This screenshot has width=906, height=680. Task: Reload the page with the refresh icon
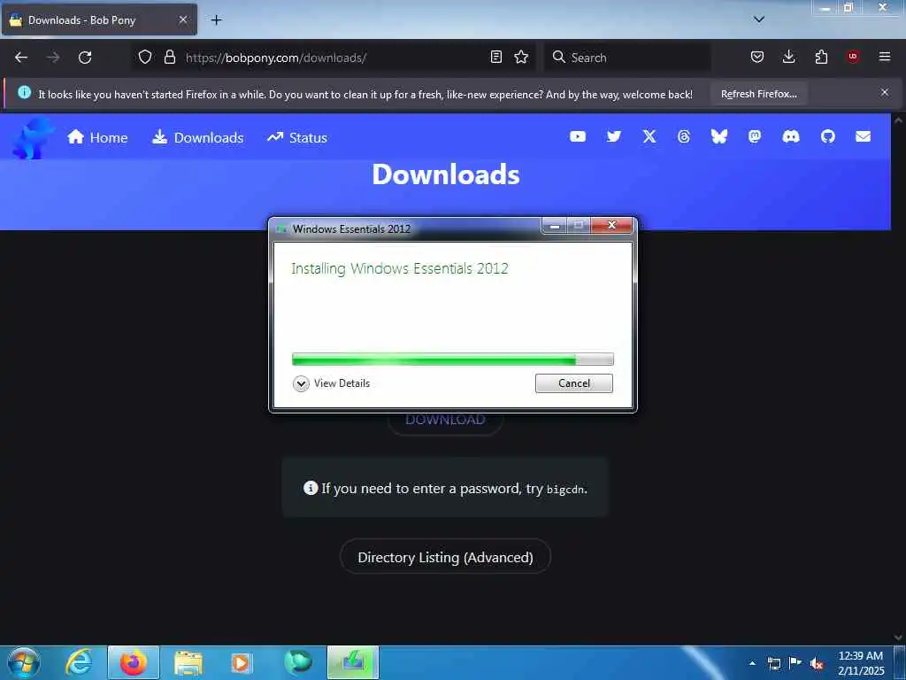[x=85, y=58]
